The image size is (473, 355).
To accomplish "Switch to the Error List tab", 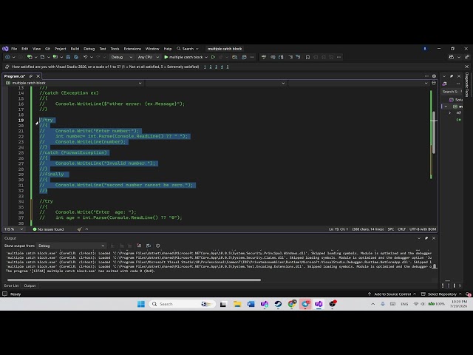I will pos(12,285).
